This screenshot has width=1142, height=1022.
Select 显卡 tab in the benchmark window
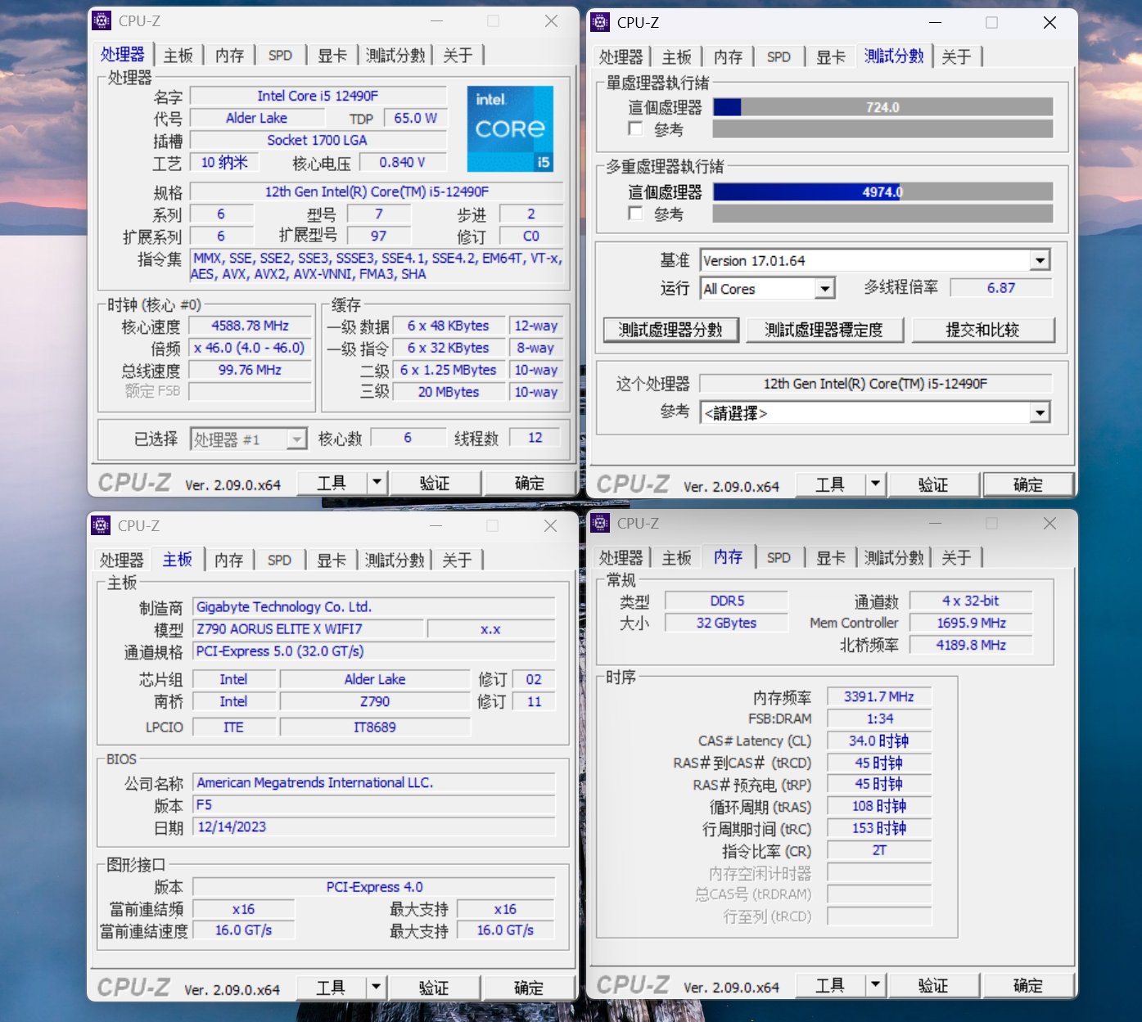point(830,57)
